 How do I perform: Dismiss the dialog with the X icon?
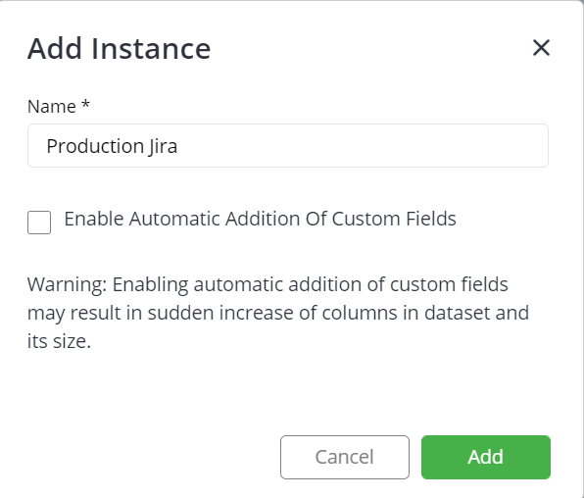pos(541,48)
